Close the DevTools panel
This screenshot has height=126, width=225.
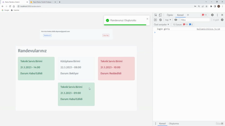(222, 15)
